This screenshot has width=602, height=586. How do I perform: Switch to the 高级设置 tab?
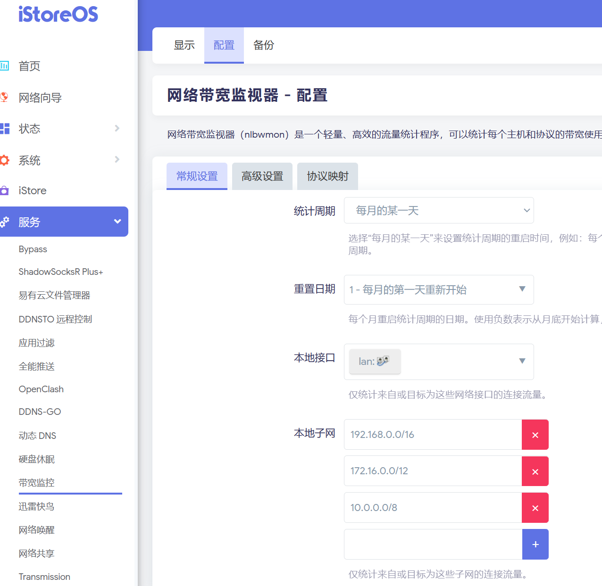tap(262, 176)
